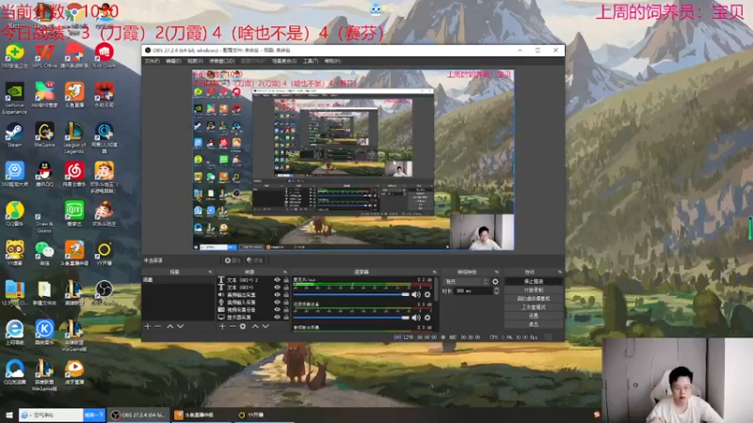Toggle visibility of 音频输出采集 source
753x423 pixels.
[x=277, y=294]
